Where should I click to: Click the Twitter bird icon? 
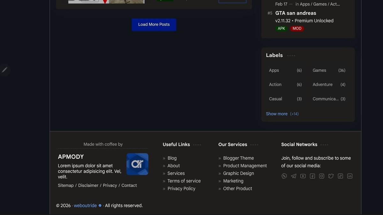click(x=331, y=176)
